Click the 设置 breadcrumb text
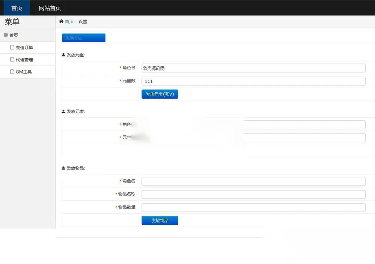375x264 pixels. [x=83, y=21]
